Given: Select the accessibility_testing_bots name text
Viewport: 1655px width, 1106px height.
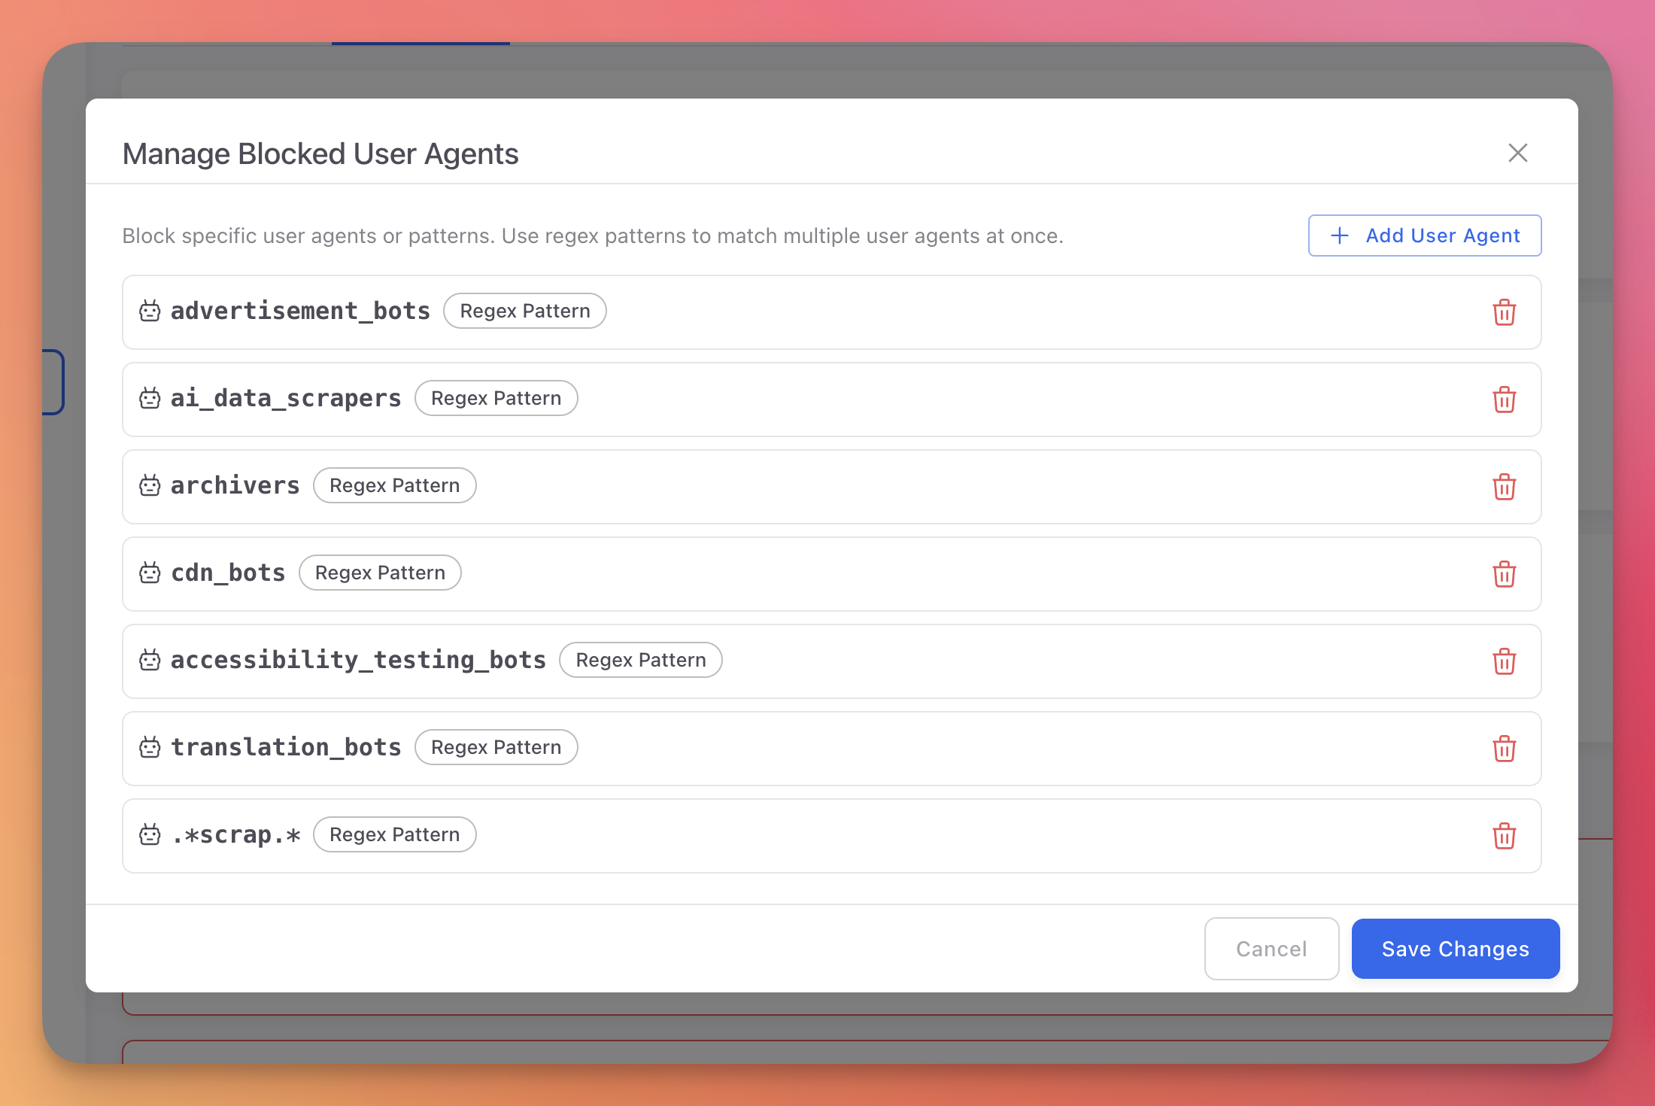Looking at the screenshot, I should 358,660.
